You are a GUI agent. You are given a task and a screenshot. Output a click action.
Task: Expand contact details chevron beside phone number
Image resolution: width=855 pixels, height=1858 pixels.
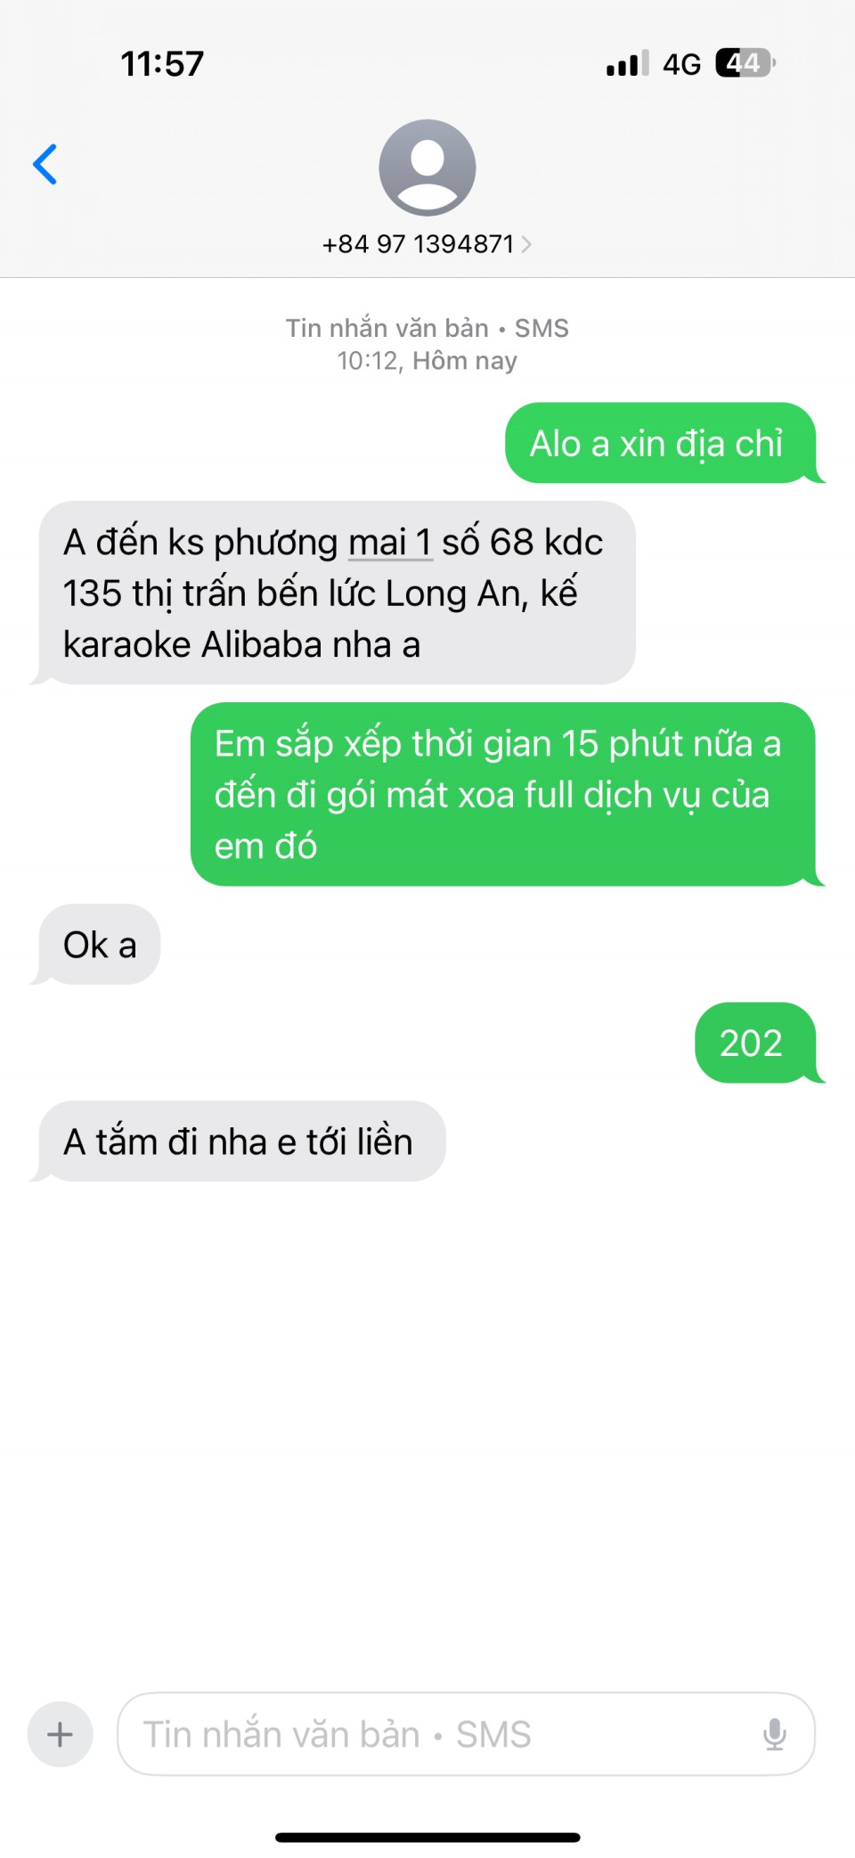pyautogui.click(x=526, y=244)
